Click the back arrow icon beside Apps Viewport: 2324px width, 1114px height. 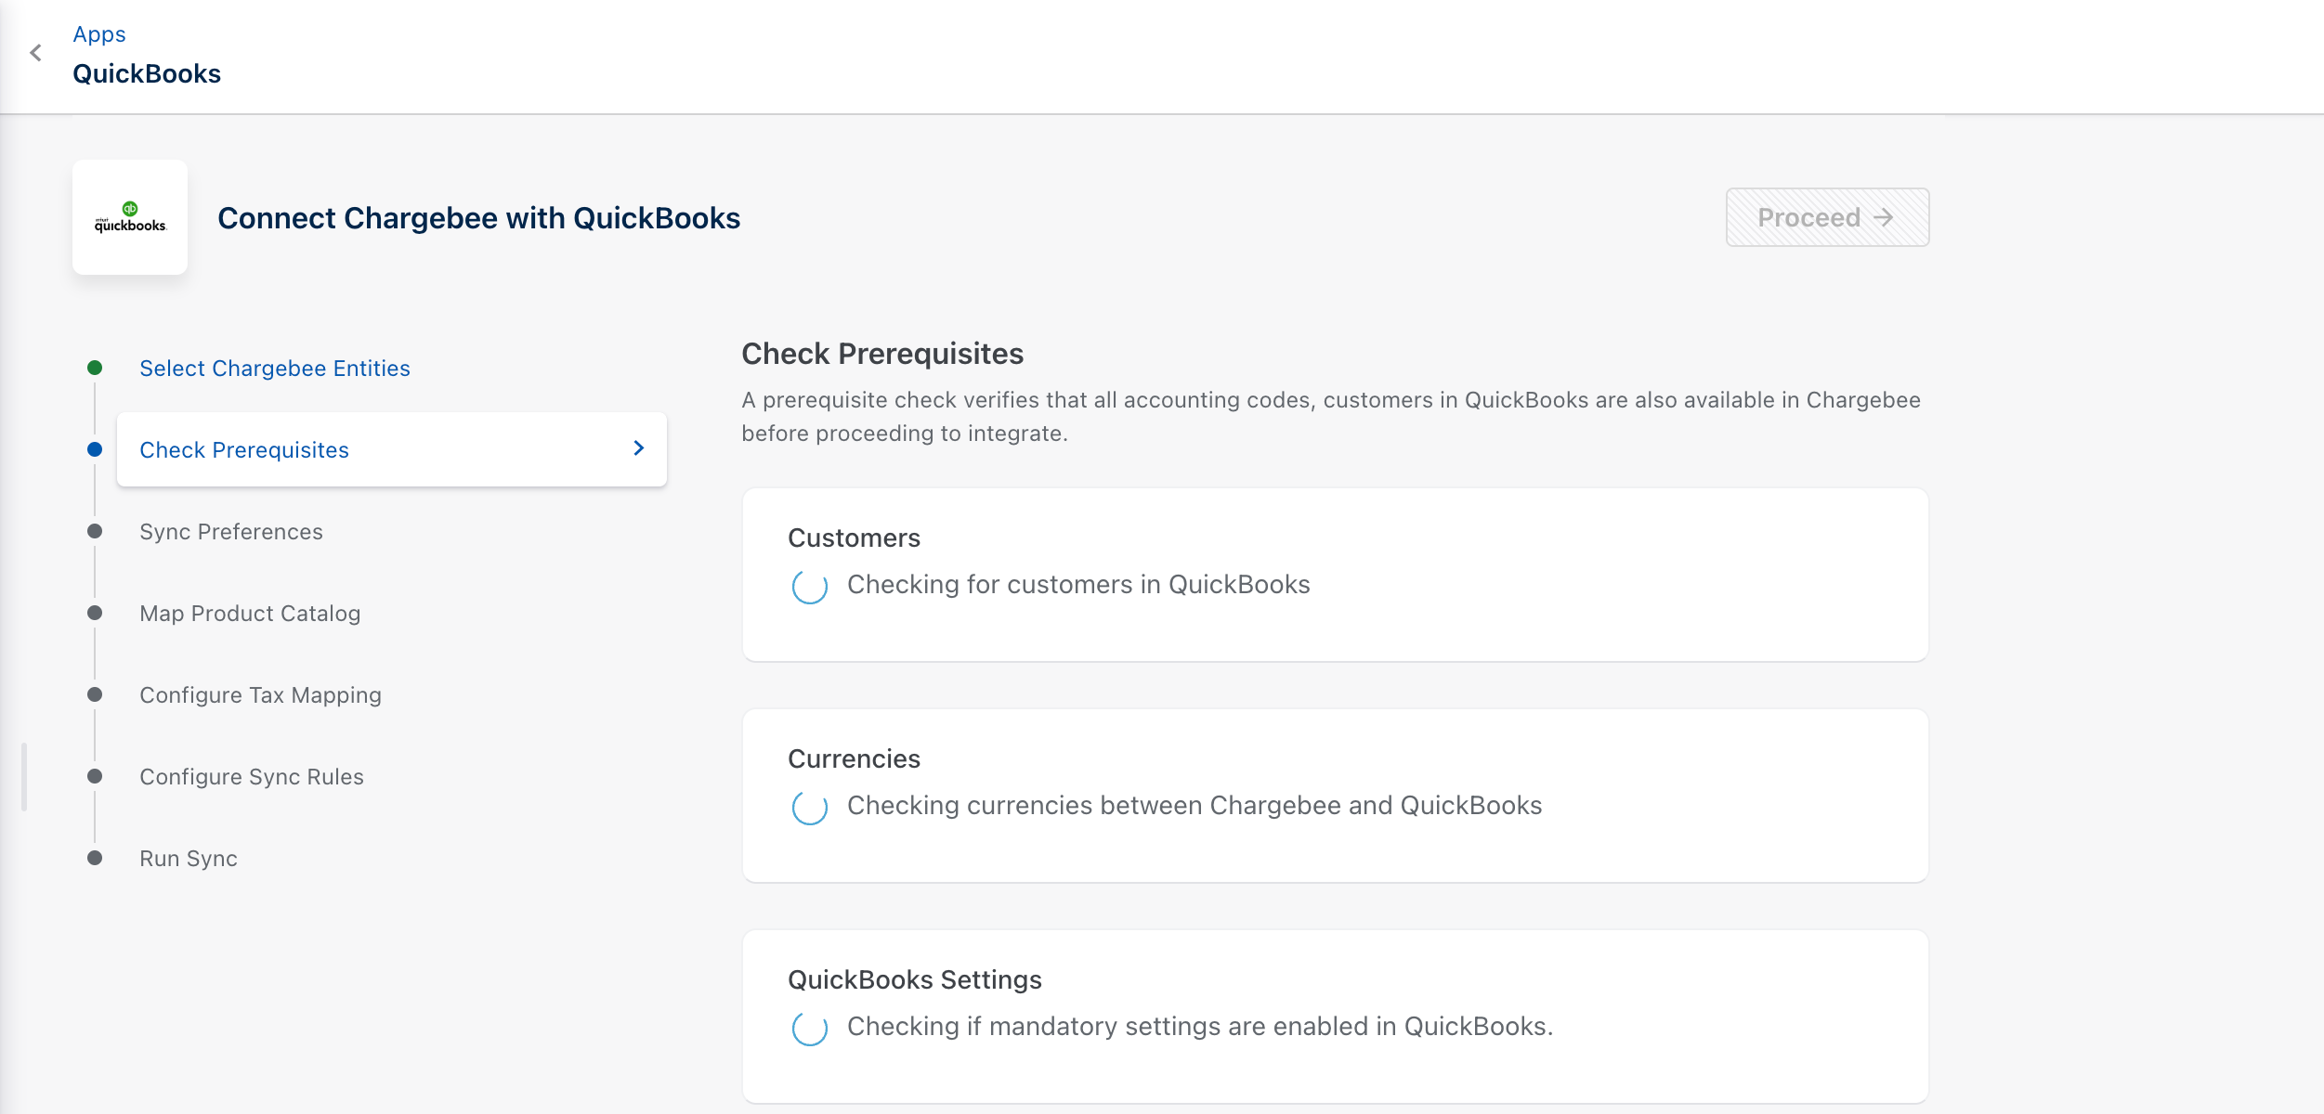pos(36,53)
